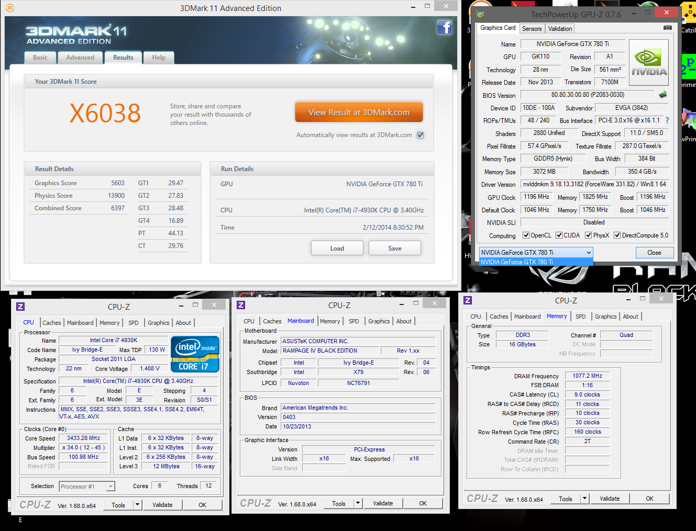This screenshot has width=696, height=531.
Task: Open the Caches tab in the CPU-Z CPU window
Action: [x=52, y=323]
